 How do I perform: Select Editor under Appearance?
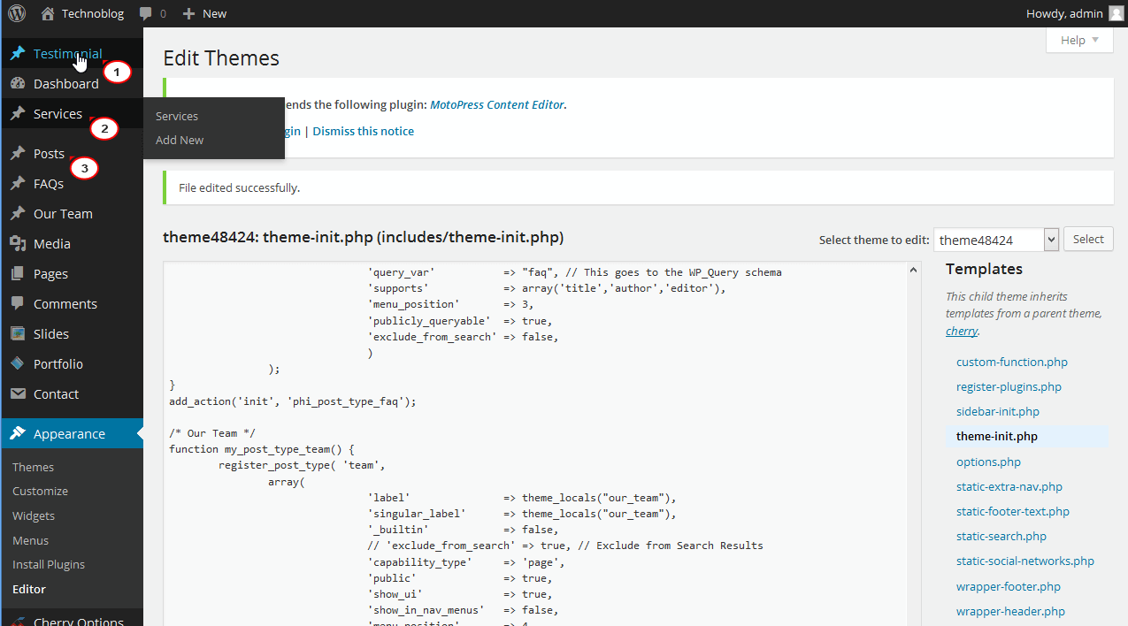(28, 588)
